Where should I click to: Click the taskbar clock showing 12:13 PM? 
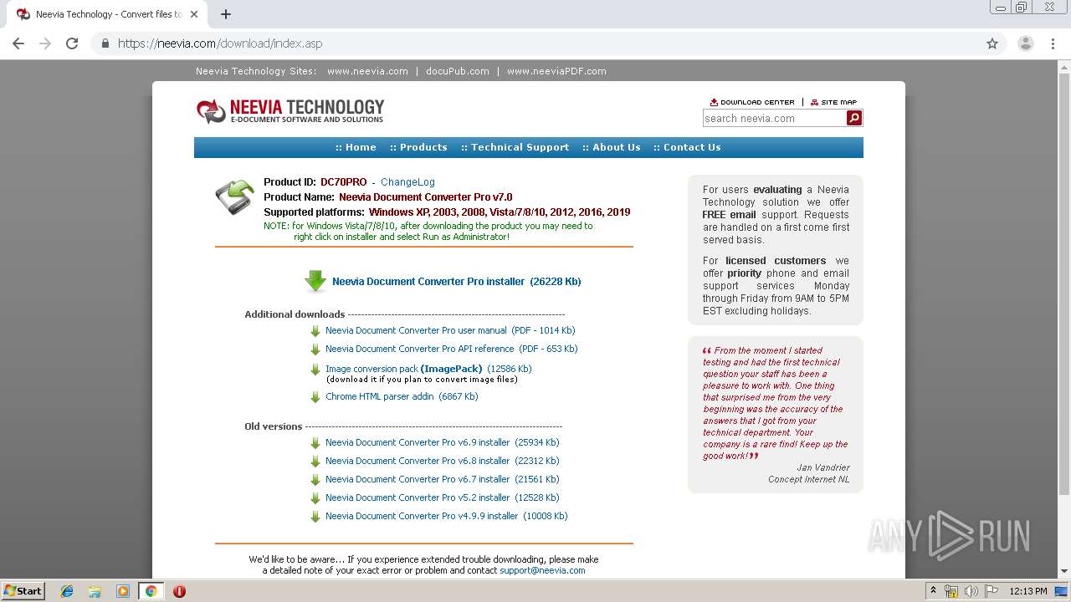coord(1028,591)
